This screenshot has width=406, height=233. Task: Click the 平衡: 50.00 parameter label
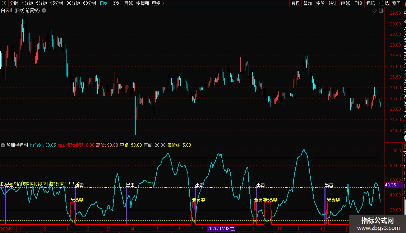click(x=131, y=145)
